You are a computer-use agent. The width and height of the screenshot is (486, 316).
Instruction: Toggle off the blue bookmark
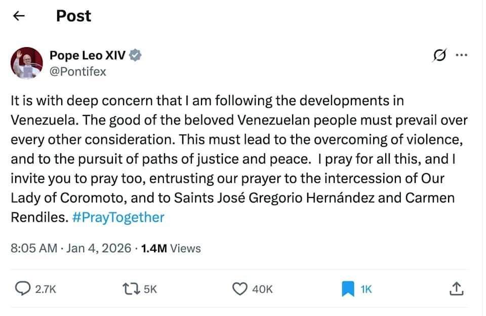tap(347, 288)
